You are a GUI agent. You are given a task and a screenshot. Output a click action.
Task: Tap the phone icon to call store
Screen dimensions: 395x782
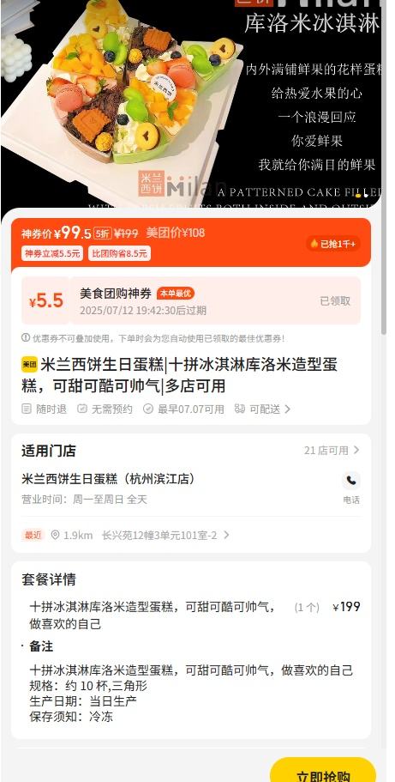(351, 481)
